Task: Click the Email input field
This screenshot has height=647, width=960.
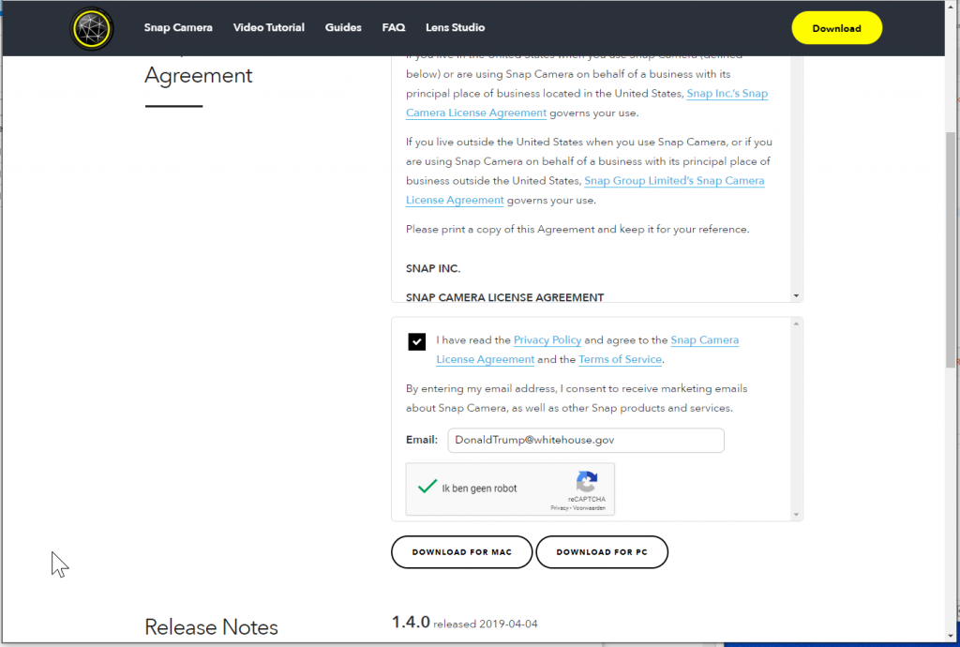Action: click(x=586, y=441)
